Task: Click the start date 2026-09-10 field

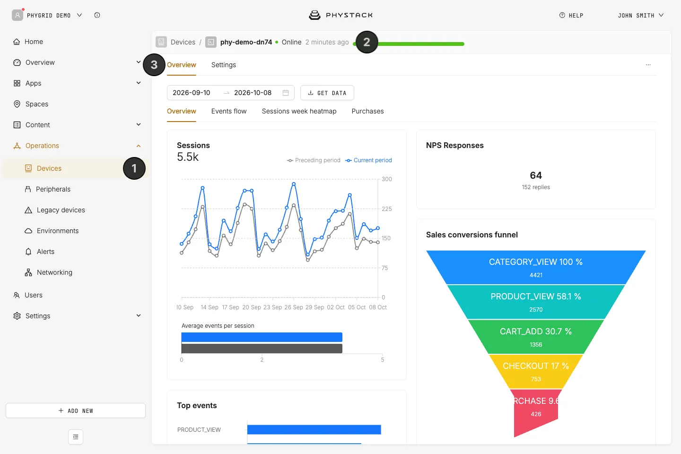Action: point(191,93)
